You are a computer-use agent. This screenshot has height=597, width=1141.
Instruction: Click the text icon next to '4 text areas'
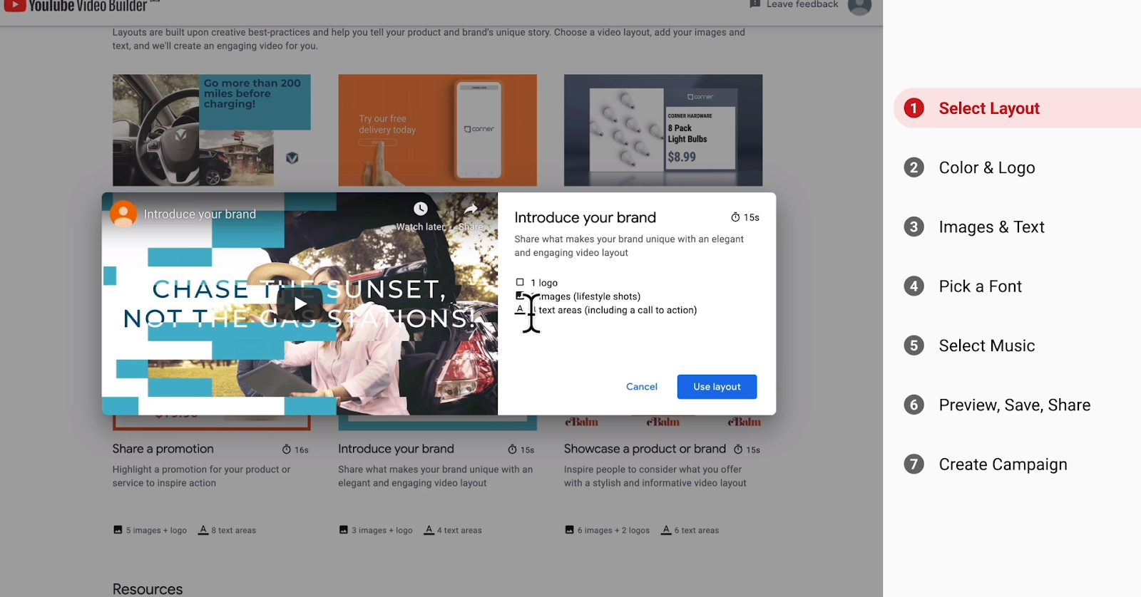click(429, 530)
